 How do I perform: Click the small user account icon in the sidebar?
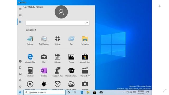click(x=20, y=61)
